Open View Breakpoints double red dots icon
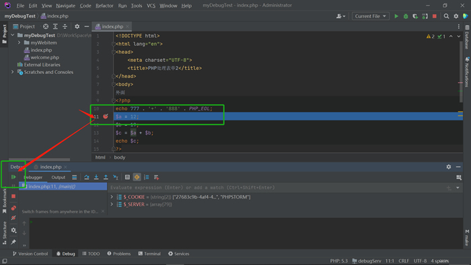This screenshot has height=265, width=471. pos(13,208)
